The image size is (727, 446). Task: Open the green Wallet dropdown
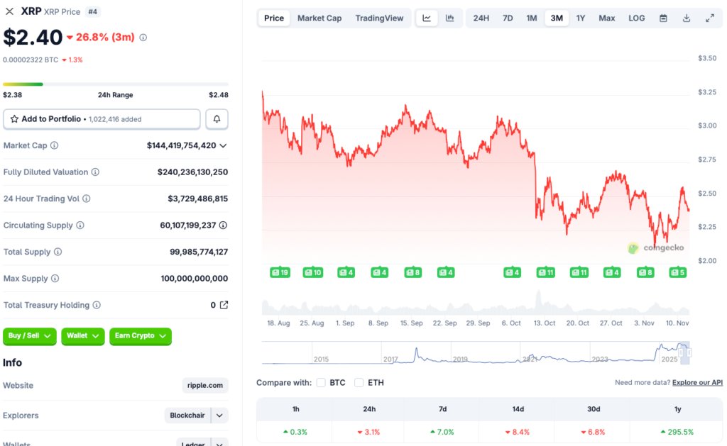[82, 337]
